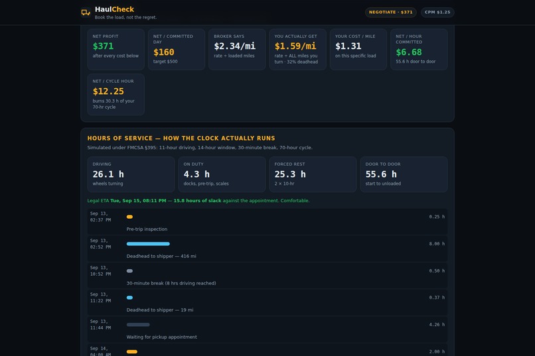535x356 pixels.
Task: Click the 4.26 h duration value
Action: [x=437, y=325]
